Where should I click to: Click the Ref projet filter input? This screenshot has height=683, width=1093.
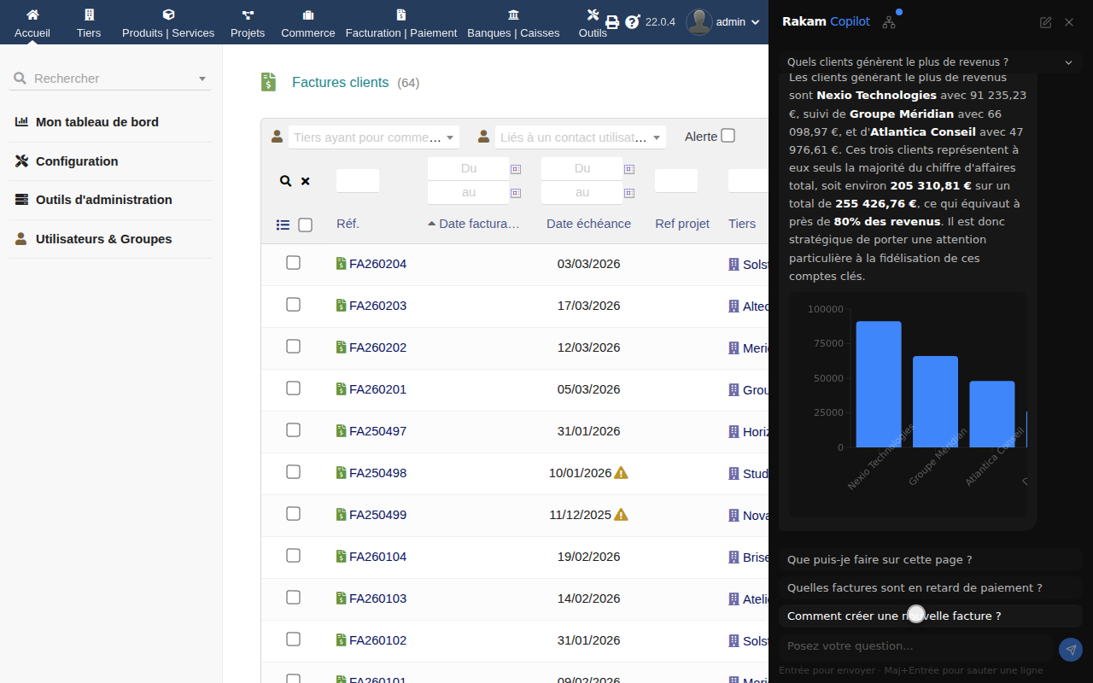[x=676, y=181]
